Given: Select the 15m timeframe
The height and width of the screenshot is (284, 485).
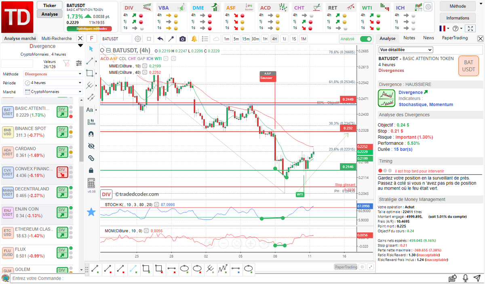Looking at the screenshot, I should click(246, 39).
